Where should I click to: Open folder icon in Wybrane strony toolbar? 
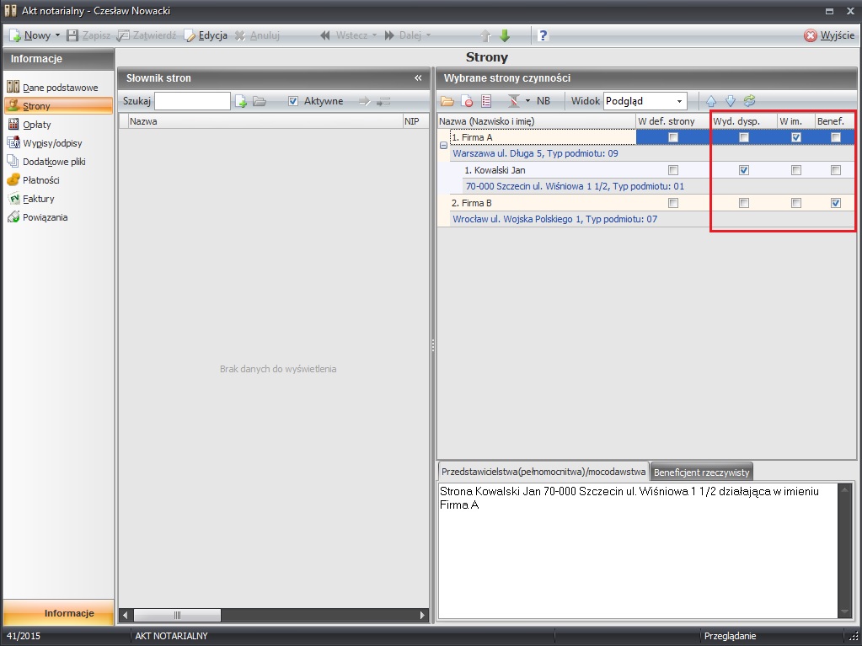click(447, 101)
